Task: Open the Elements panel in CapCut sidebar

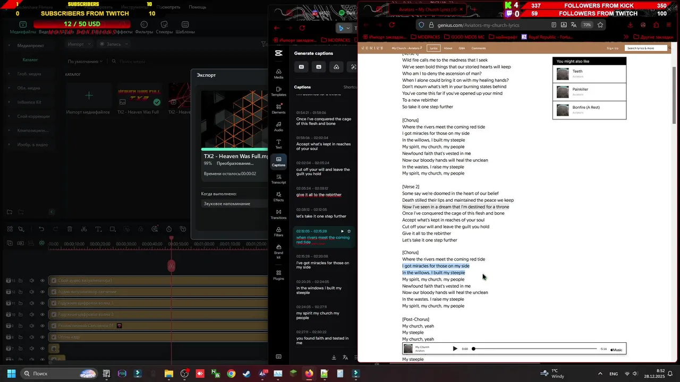Action: pyautogui.click(x=278, y=109)
